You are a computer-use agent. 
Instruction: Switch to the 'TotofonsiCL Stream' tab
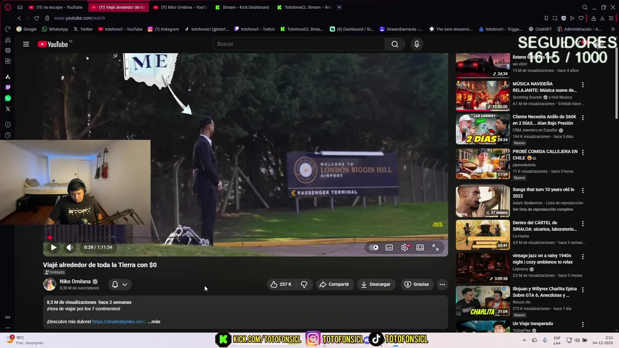pos(304,7)
